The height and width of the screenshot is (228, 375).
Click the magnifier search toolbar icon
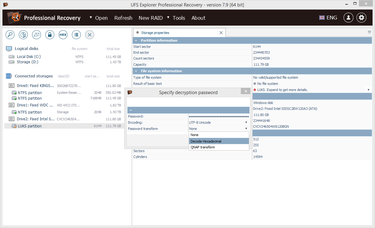point(10,35)
